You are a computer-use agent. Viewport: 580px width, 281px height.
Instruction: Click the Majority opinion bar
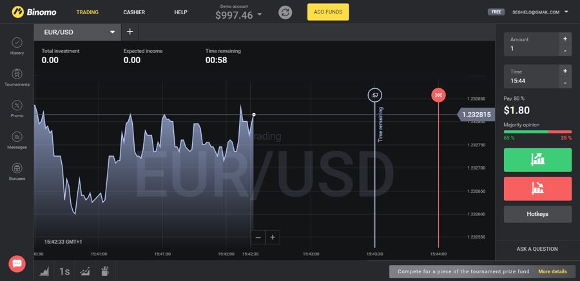tap(537, 131)
